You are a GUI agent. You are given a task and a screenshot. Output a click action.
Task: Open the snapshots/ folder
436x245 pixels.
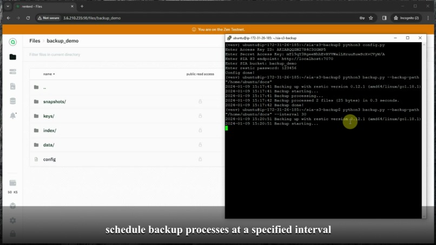pyautogui.click(x=55, y=102)
